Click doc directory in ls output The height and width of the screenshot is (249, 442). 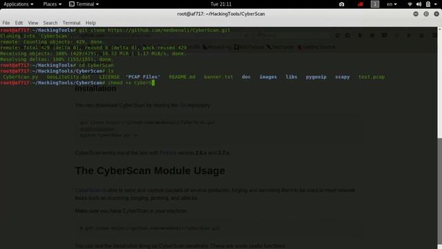coord(246,77)
